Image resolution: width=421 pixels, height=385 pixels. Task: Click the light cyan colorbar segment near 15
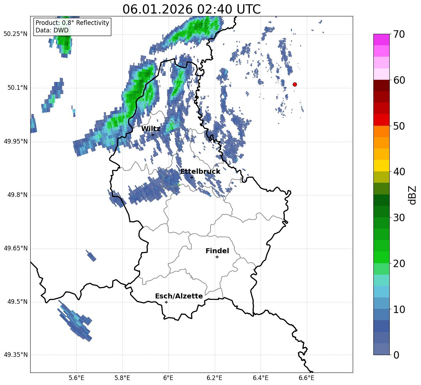coord(381,280)
